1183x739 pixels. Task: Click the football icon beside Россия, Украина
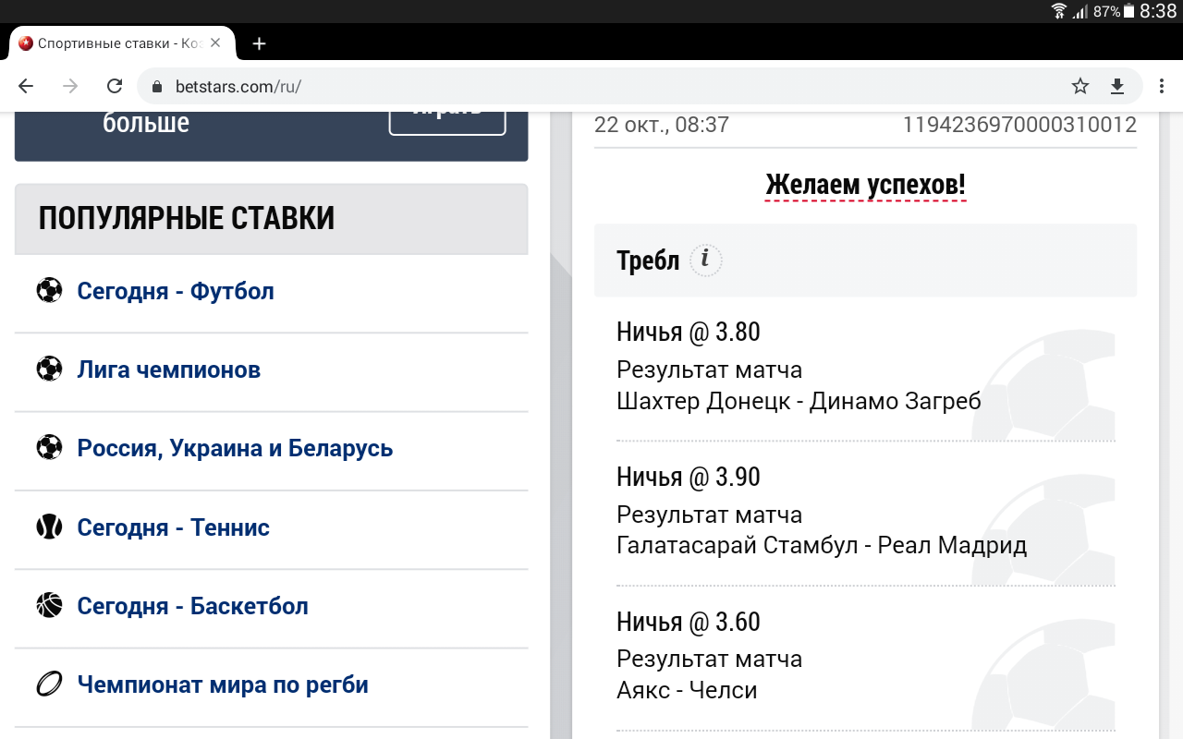49,448
